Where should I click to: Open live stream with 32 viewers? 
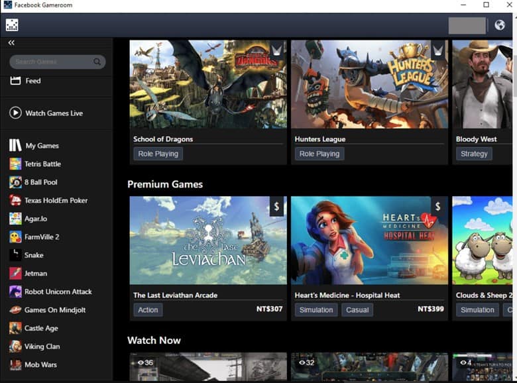coord(369,366)
